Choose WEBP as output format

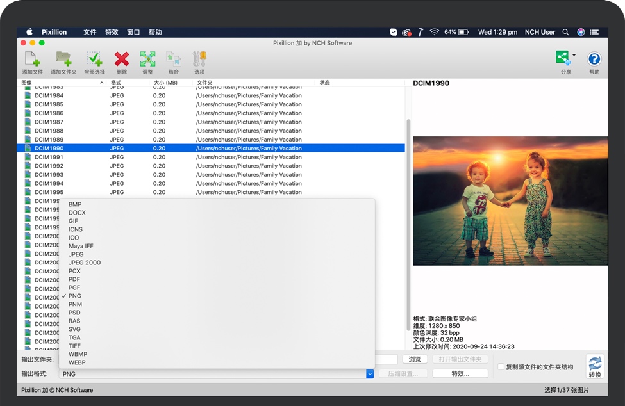click(x=78, y=362)
